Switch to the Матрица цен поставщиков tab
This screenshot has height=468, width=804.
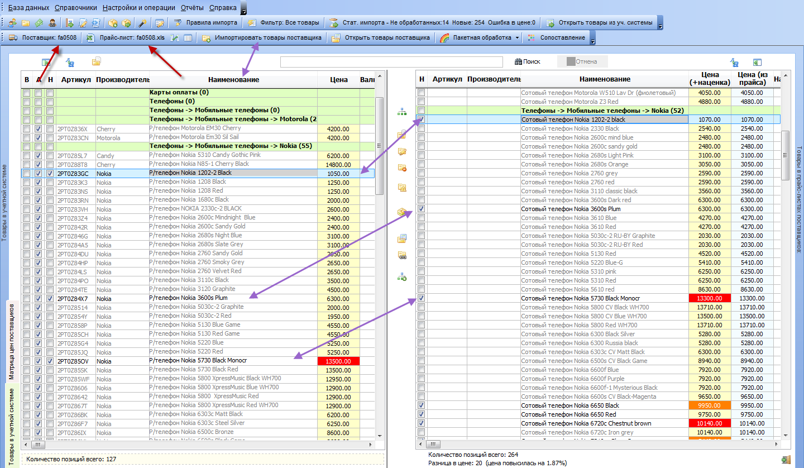tap(12, 342)
